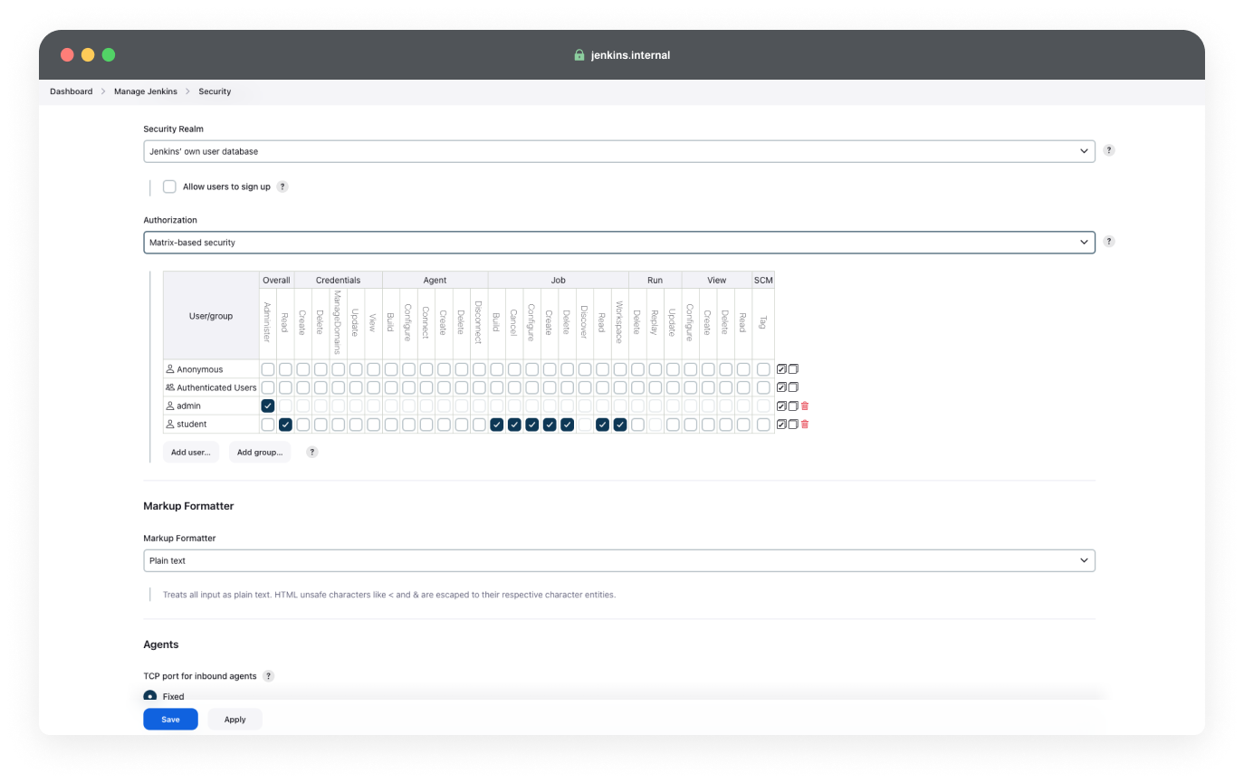1244x783 pixels.
Task: Select all permissions for student row
Action: click(781, 425)
